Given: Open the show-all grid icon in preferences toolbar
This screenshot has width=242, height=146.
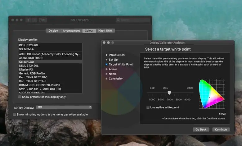Looking at the screenshot, I should tap(43, 20).
